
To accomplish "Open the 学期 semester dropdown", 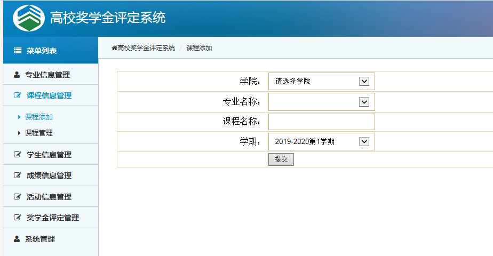I will (321, 142).
